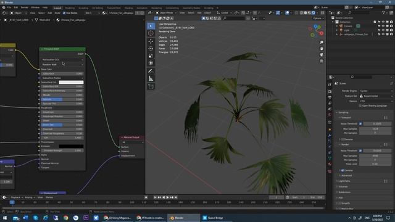Screen dimensions: 395x222
Task: Select the Select Box tool in viewport
Action: 151,26
